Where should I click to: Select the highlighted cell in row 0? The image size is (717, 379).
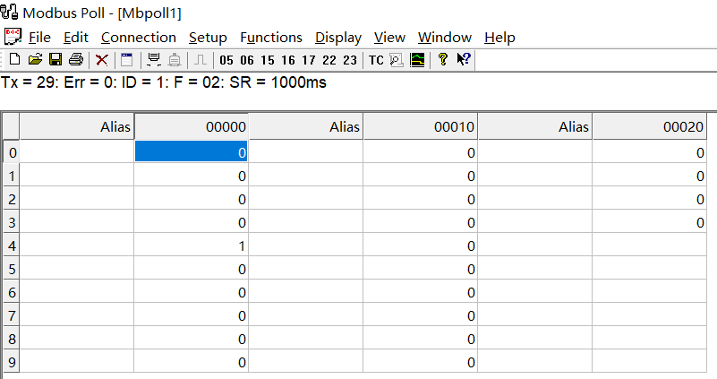pos(192,153)
